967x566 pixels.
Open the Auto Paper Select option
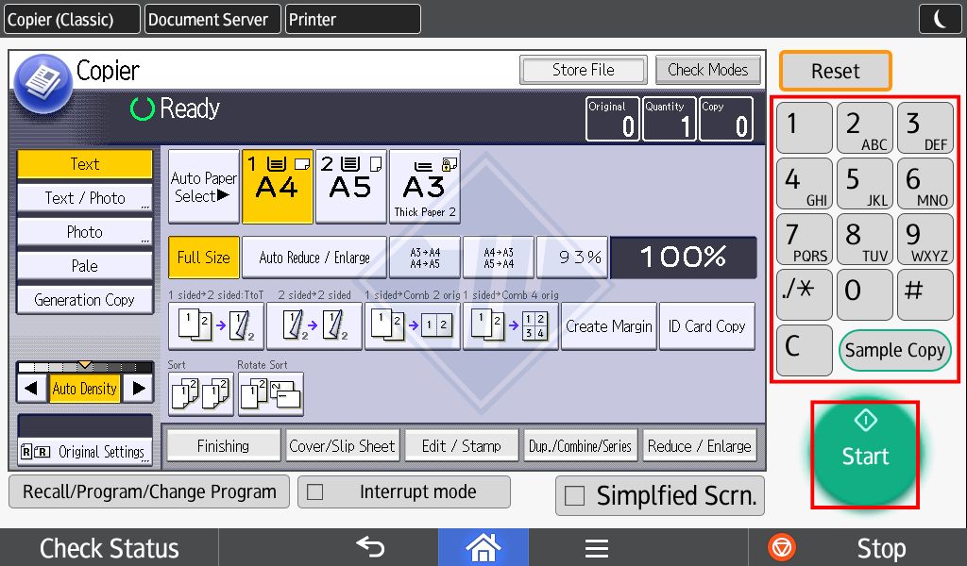203,187
